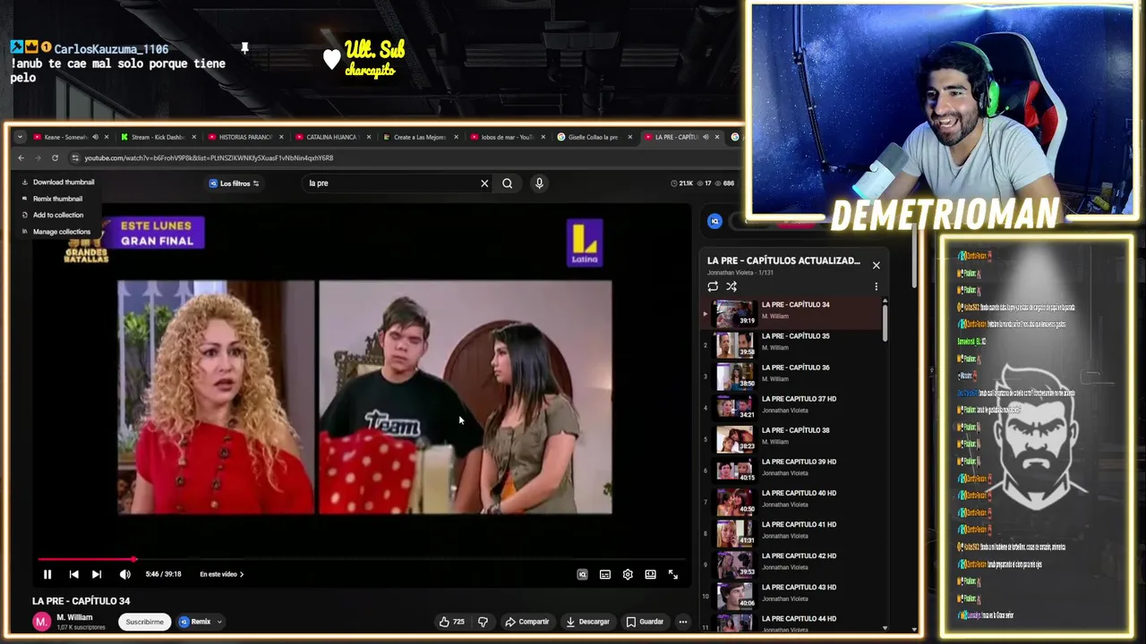The width and height of the screenshot is (1146, 644).
Task: Click the Guardar save button
Action: [646, 622]
